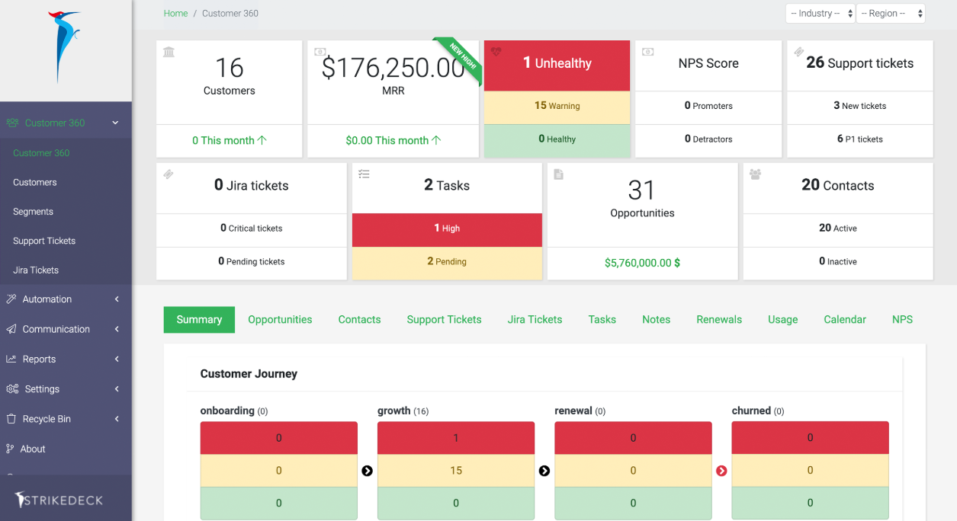Viewport: 957px width, 521px height.
Task: Open the Support Tickets tab
Action: pos(444,320)
